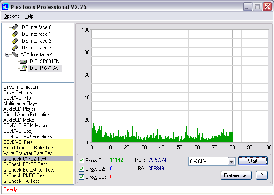
Task: Click the SP0812N hard drive icon
Action: [x=23, y=62]
